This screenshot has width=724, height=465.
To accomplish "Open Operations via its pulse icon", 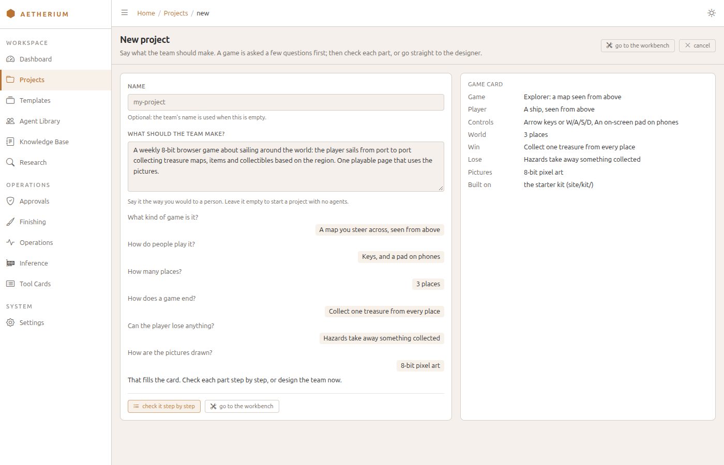I will pyautogui.click(x=10, y=242).
